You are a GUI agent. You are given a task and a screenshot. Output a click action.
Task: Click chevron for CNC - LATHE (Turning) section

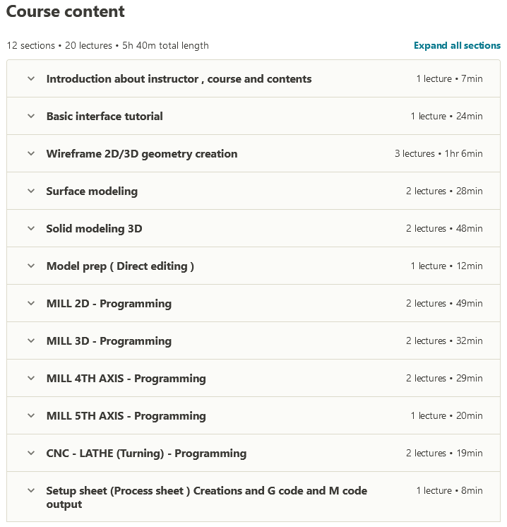click(x=31, y=453)
